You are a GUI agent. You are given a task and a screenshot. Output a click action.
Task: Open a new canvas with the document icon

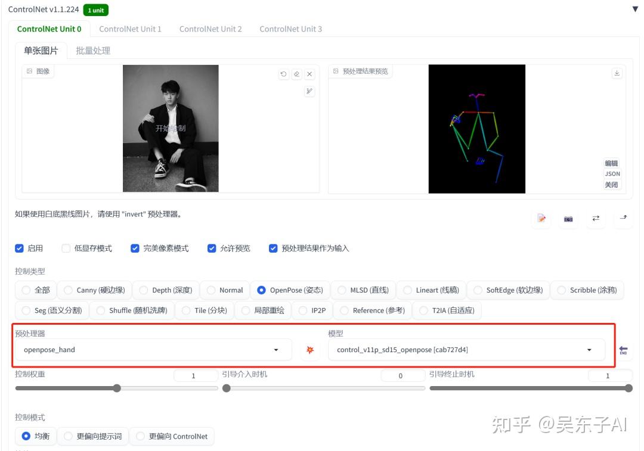click(x=541, y=219)
